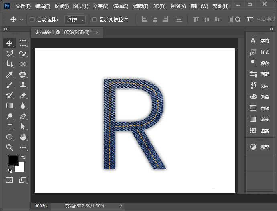The width and height of the screenshot is (277, 211).
Task: Open the workspace switcher dropdown arrow
Action: tap(259, 20)
